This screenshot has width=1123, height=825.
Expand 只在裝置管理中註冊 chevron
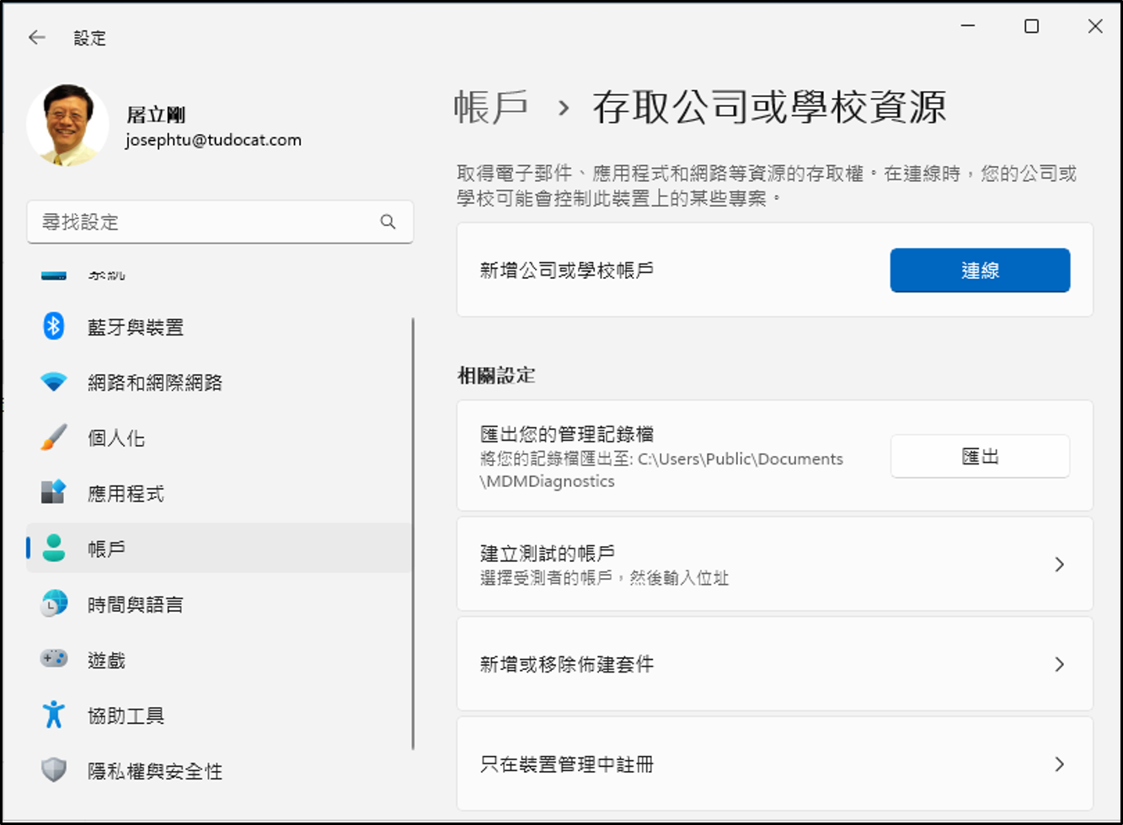point(1060,764)
